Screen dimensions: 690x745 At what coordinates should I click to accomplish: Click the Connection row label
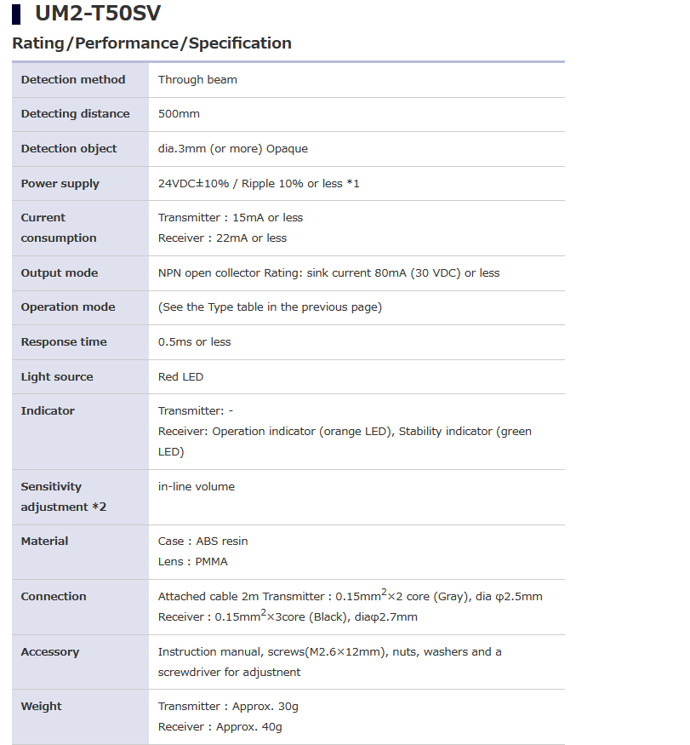[x=54, y=597]
